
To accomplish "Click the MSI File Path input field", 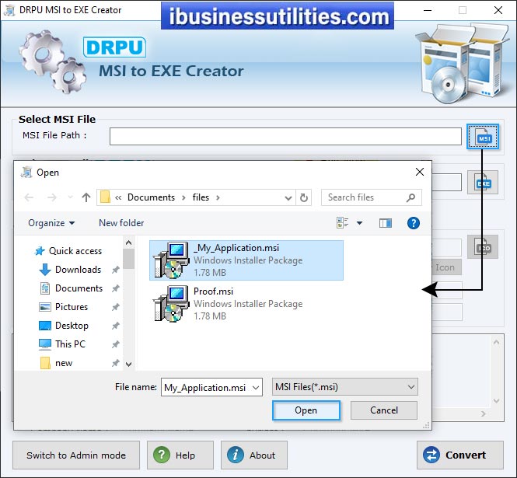I will [285, 137].
